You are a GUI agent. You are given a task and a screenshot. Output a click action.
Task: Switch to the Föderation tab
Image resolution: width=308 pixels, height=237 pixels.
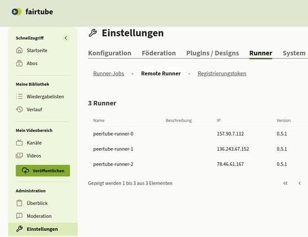point(158,53)
